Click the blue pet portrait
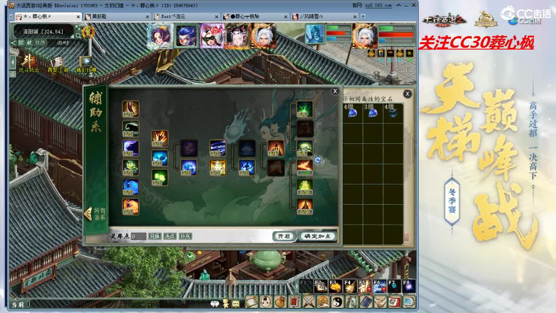Screen dimensions: 556x313 pyautogui.click(x=315, y=34)
